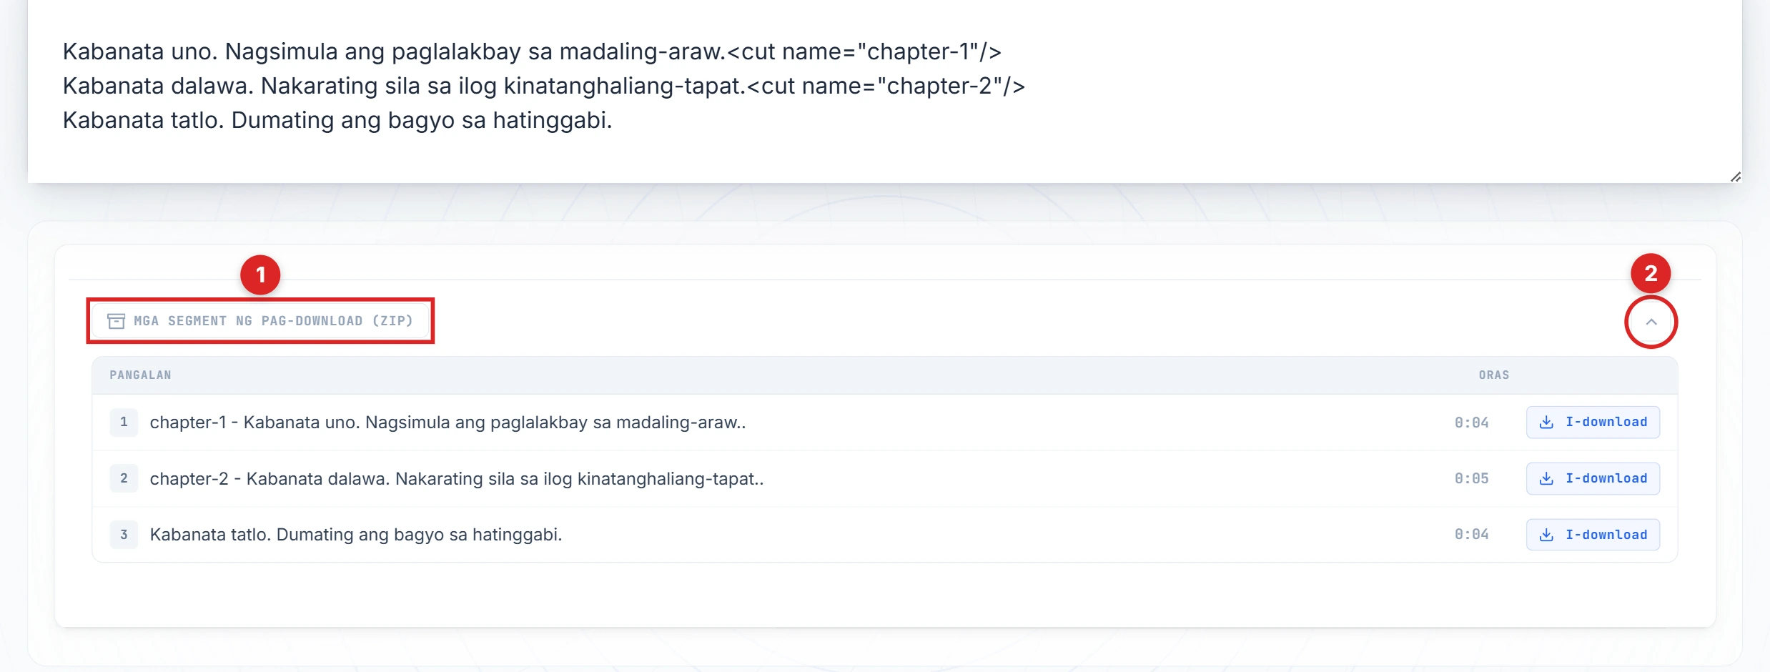Select the chapter-1 Kabanata uno row text
Screen dimensions: 1770x672
click(448, 423)
